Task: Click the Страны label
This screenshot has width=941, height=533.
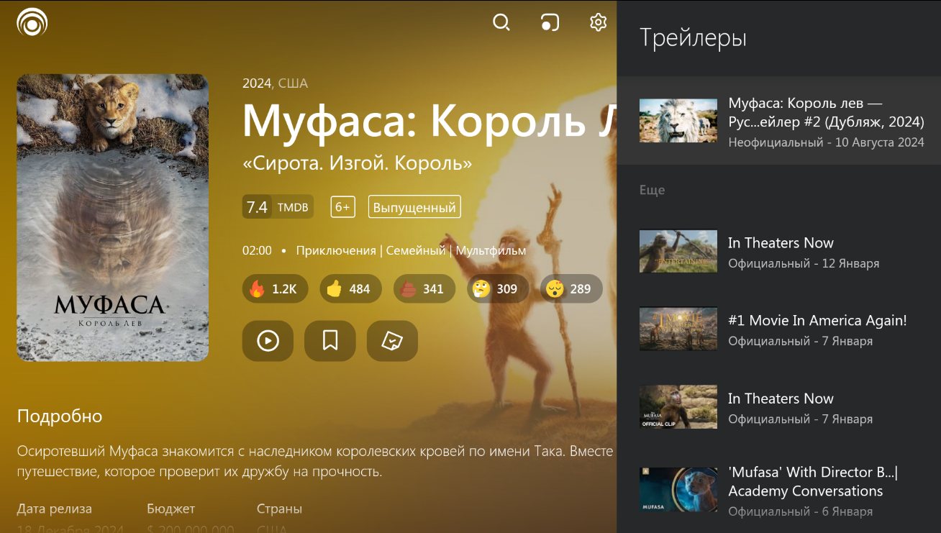Action: coord(279,509)
